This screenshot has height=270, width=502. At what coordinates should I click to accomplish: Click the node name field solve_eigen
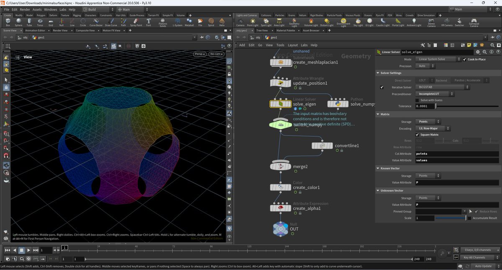point(437,52)
